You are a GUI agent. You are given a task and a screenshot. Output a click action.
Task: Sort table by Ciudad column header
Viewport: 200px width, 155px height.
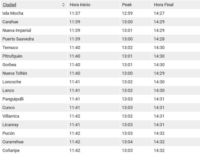(10, 5)
